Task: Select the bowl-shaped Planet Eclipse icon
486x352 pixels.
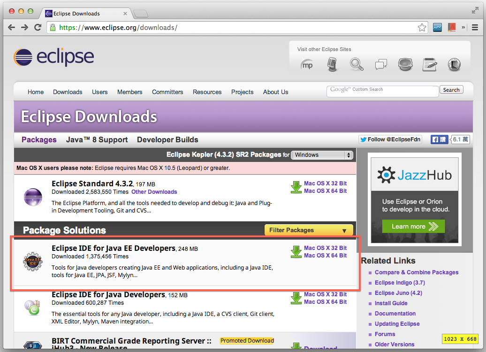Action: [406, 65]
